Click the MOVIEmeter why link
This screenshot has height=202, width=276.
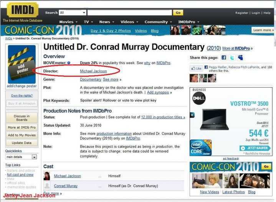pos(147,63)
